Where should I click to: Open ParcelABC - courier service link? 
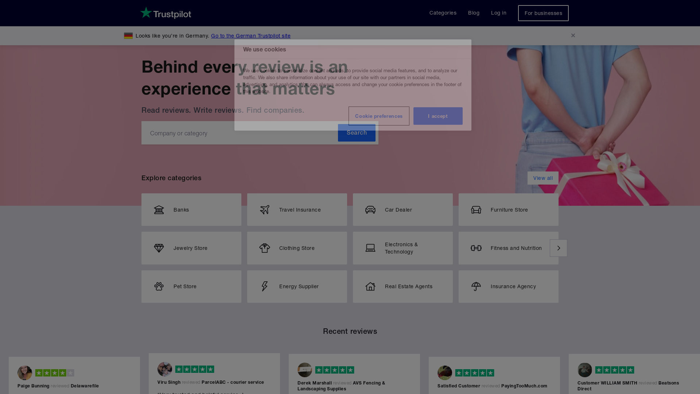233,382
